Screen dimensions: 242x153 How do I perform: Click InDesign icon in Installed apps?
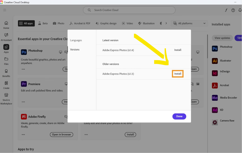[215, 73]
